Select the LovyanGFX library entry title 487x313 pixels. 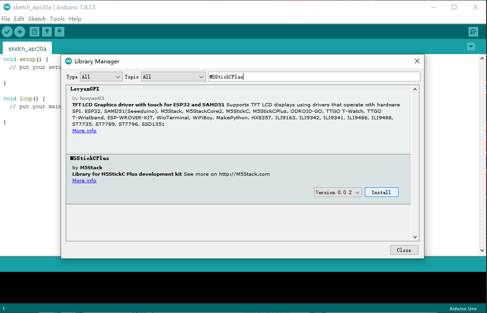click(x=84, y=89)
